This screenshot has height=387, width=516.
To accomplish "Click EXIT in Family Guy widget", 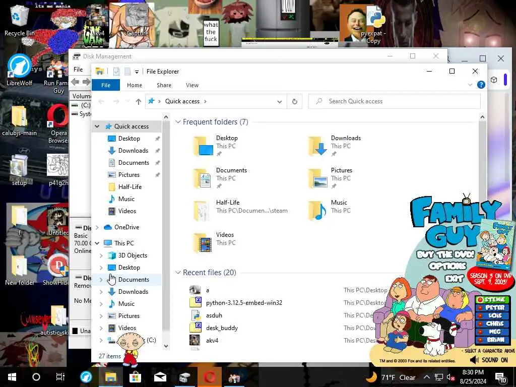I will (x=454, y=278).
